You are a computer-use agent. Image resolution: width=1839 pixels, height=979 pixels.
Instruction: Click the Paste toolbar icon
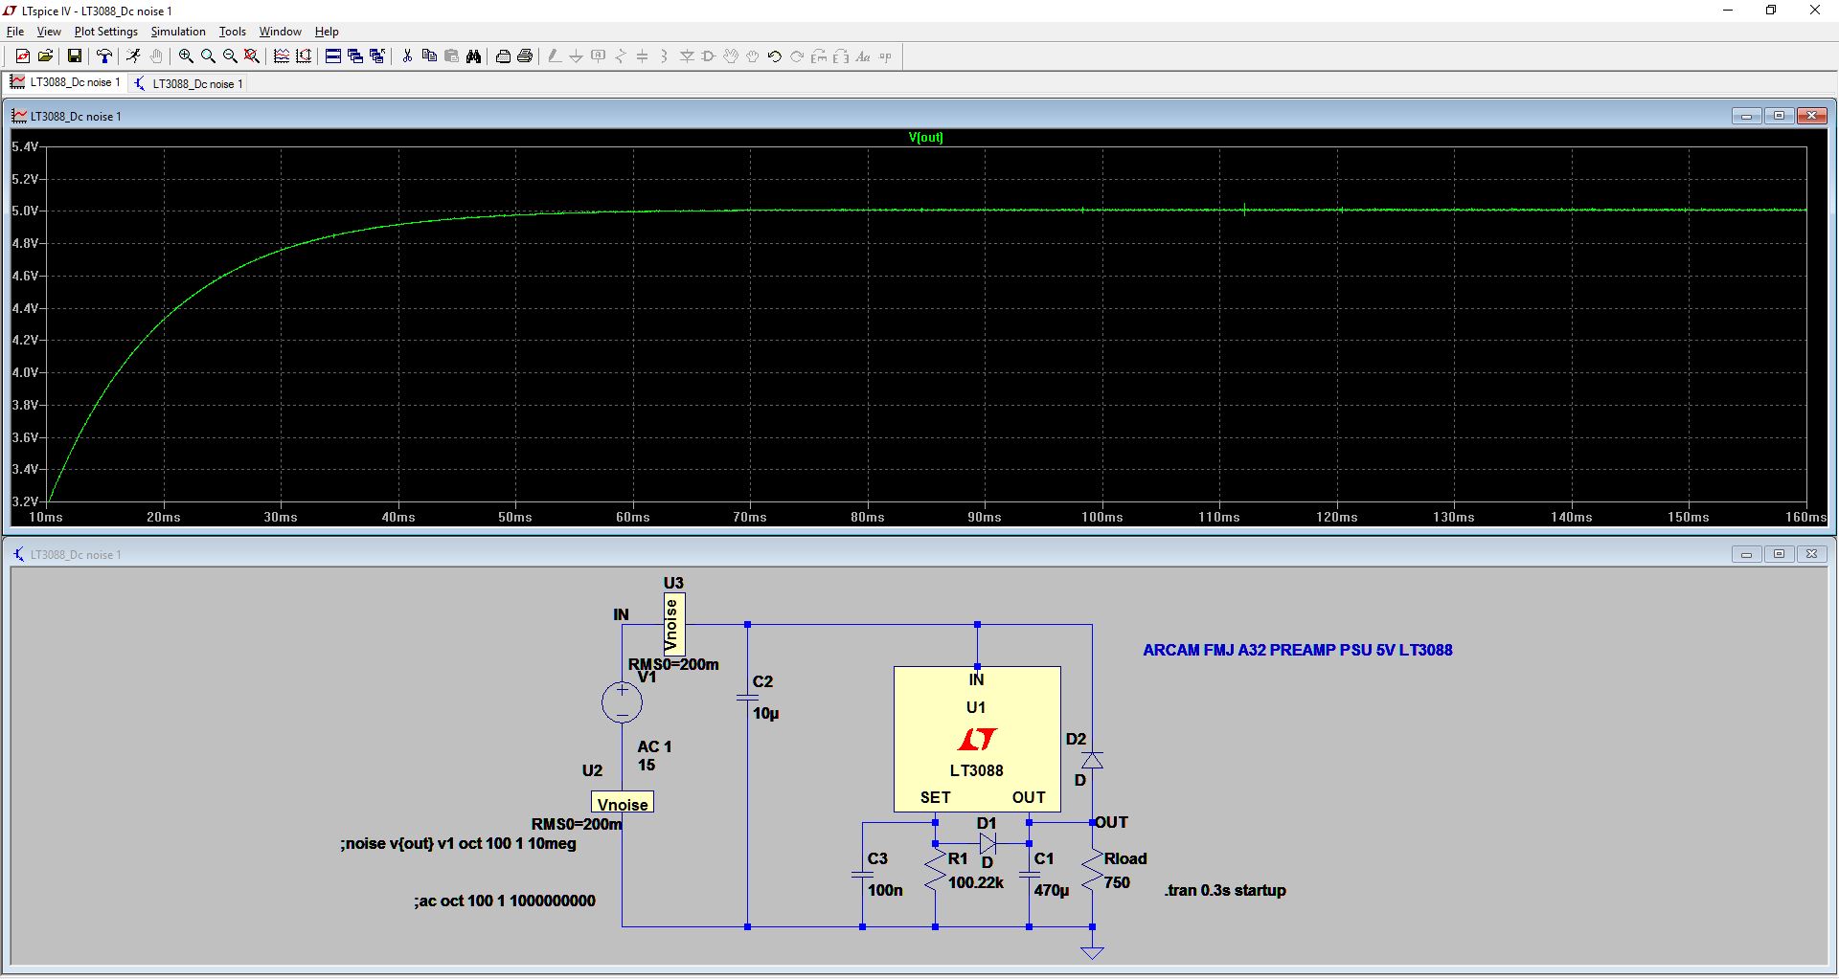click(451, 56)
